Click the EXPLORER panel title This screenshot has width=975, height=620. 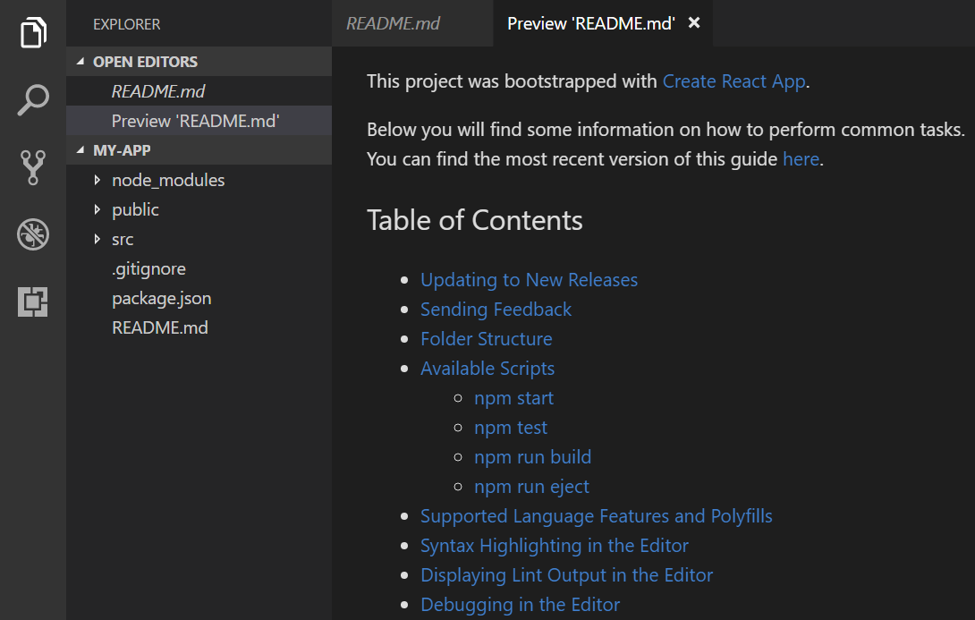click(127, 24)
